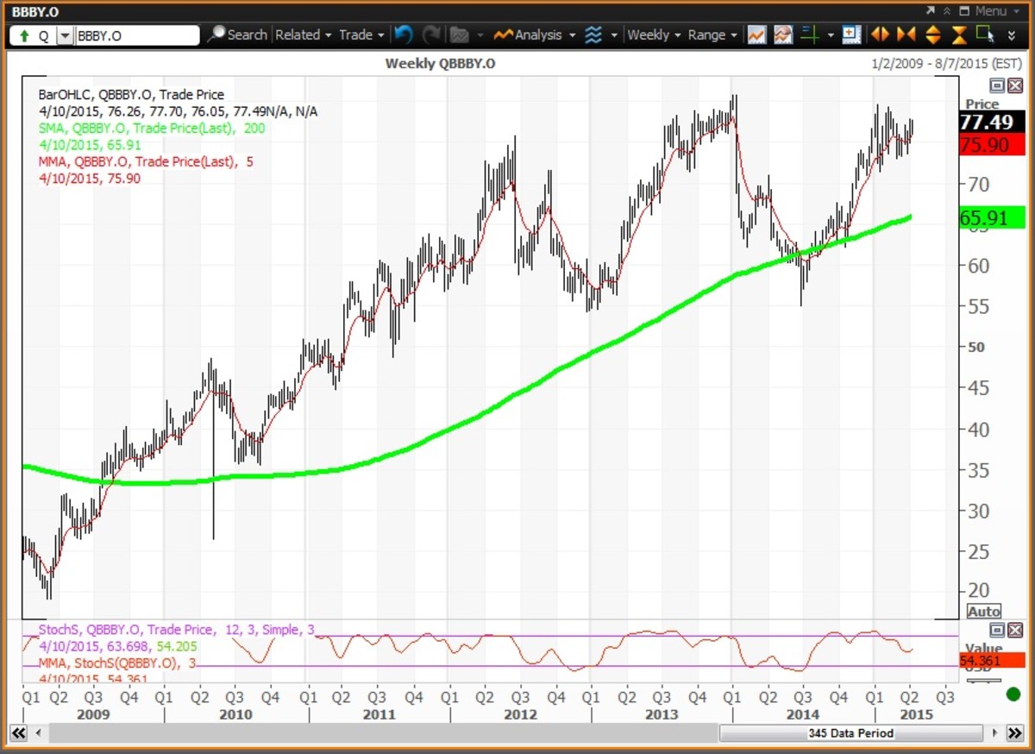Open the Trade menu
Image resolution: width=1035 pixels, height=754 pixels.
coord(361,35)
